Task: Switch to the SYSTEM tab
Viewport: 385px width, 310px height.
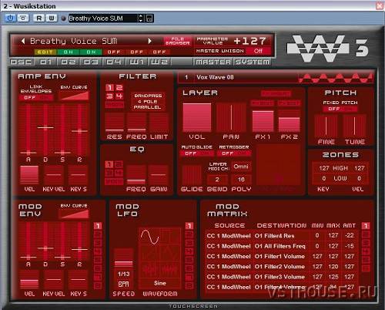Action: pos(253,62)
